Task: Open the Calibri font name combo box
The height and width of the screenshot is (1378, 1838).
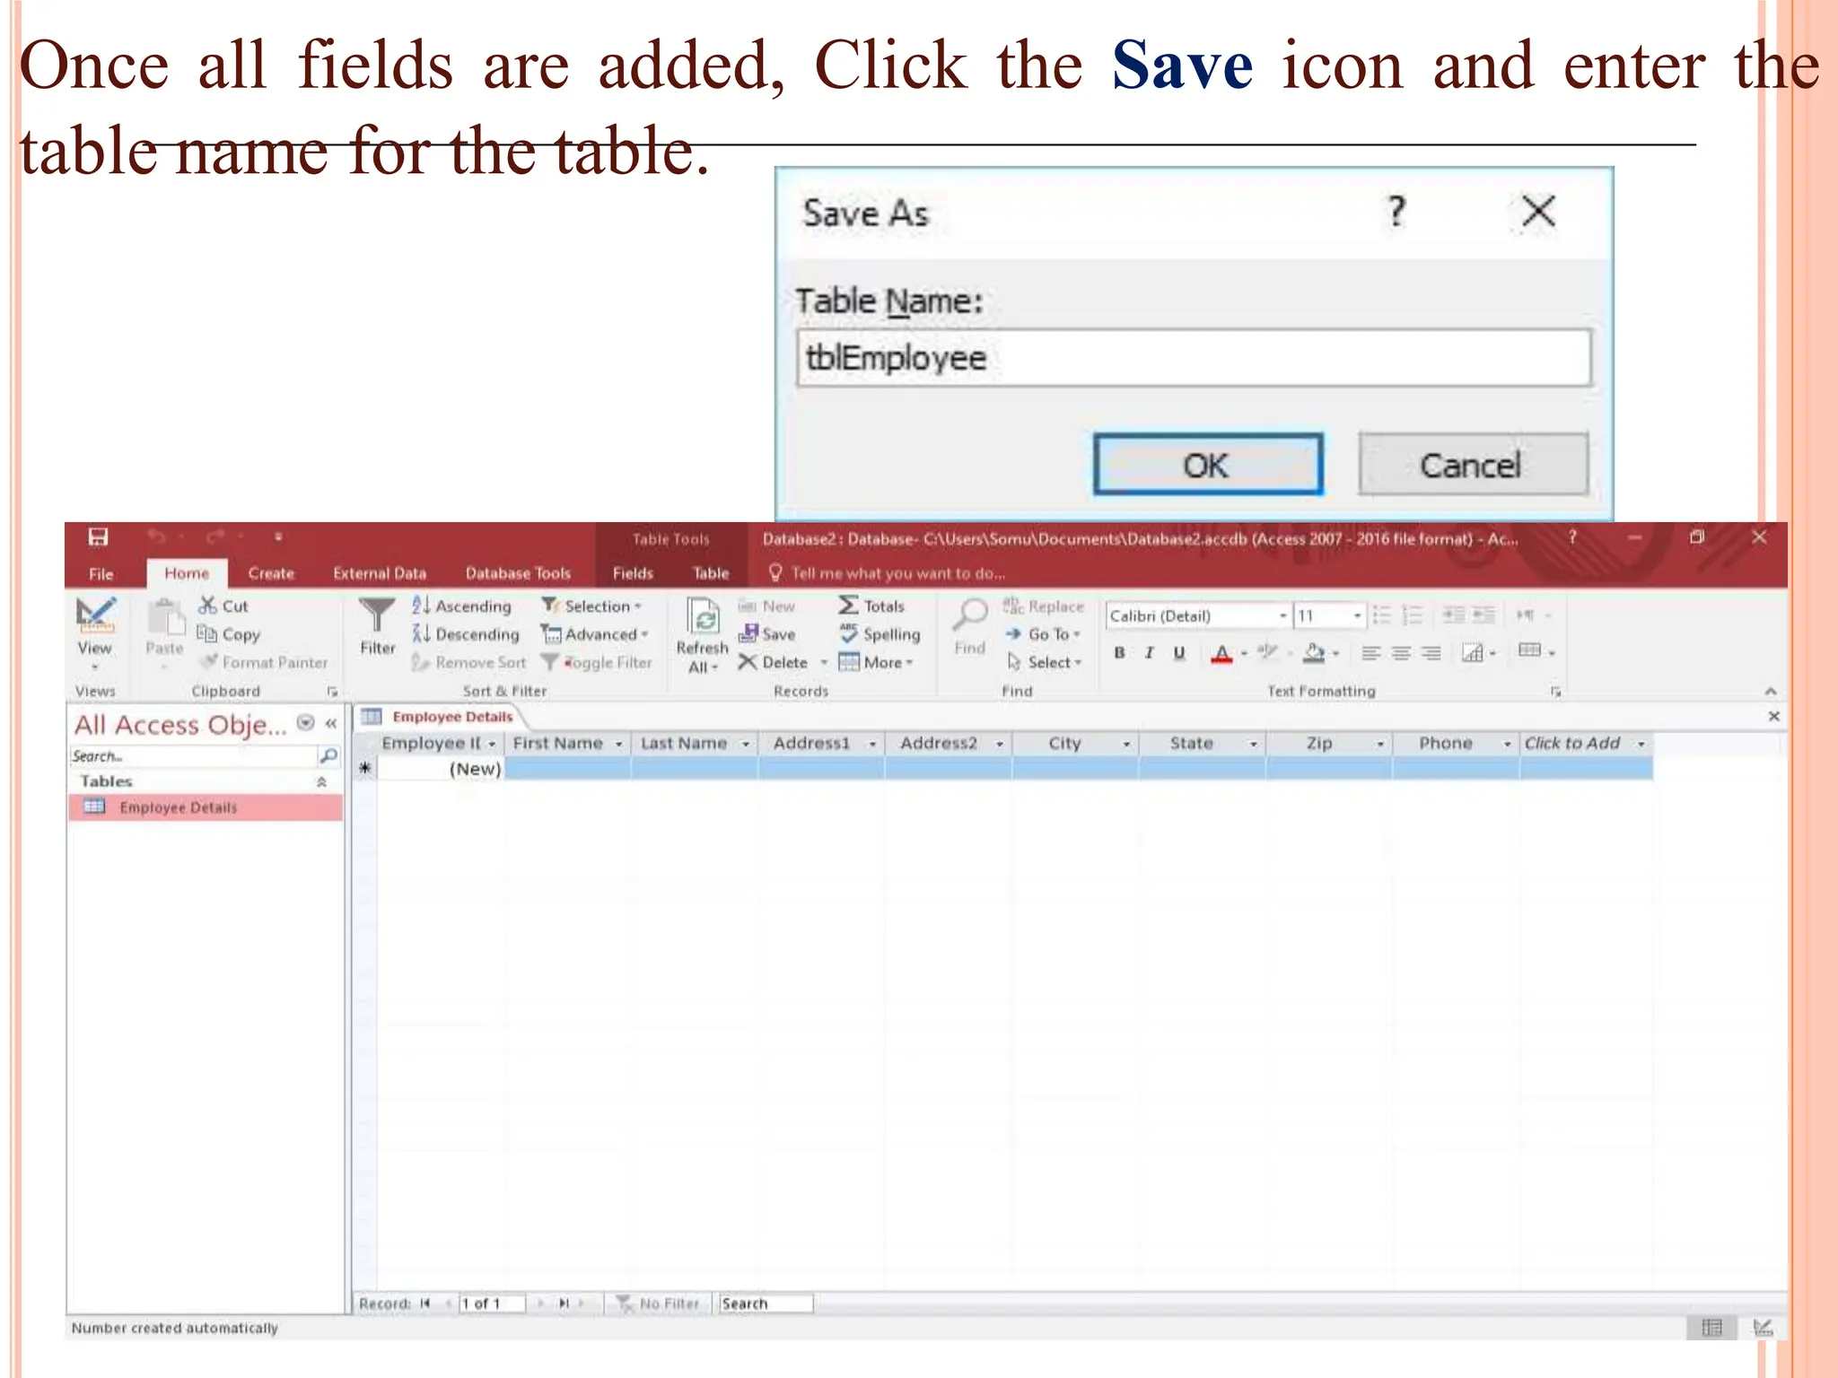Action: (x=1197, y=615)
